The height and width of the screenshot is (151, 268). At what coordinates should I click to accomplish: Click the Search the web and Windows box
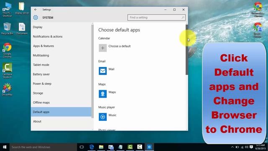click(43, 147)
